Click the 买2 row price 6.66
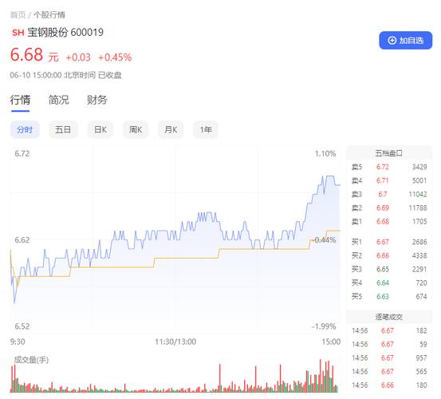This screenshot has width=441, height=399. (383, 255)
